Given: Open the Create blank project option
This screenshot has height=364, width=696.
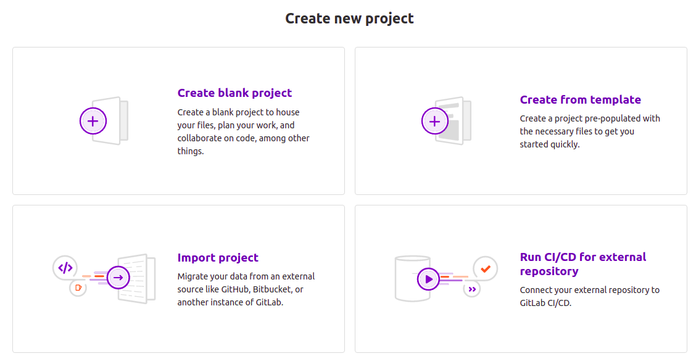Looking at the screenshot, I should pyautogui.click(x=234, y=93).
